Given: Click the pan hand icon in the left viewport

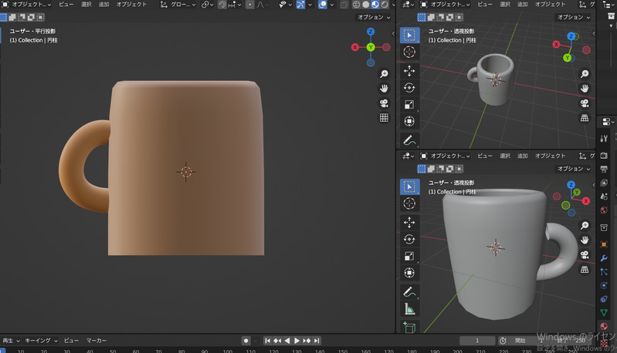Looking at the screenshot, I should click(x=384, y=89).
